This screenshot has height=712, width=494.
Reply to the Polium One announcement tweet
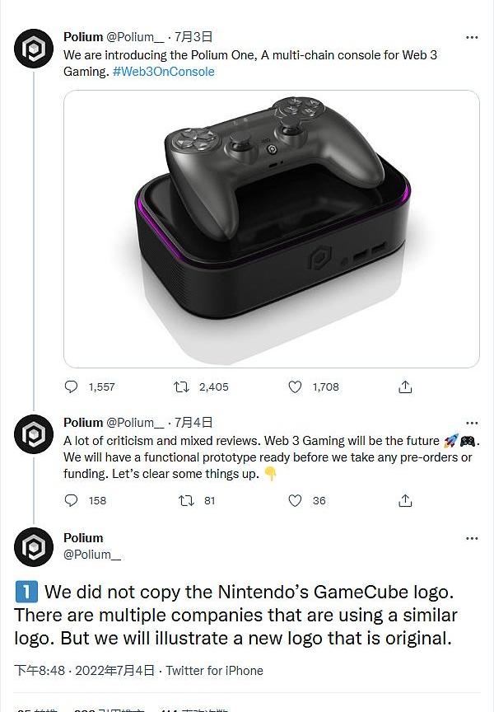[x=72, y=386]
